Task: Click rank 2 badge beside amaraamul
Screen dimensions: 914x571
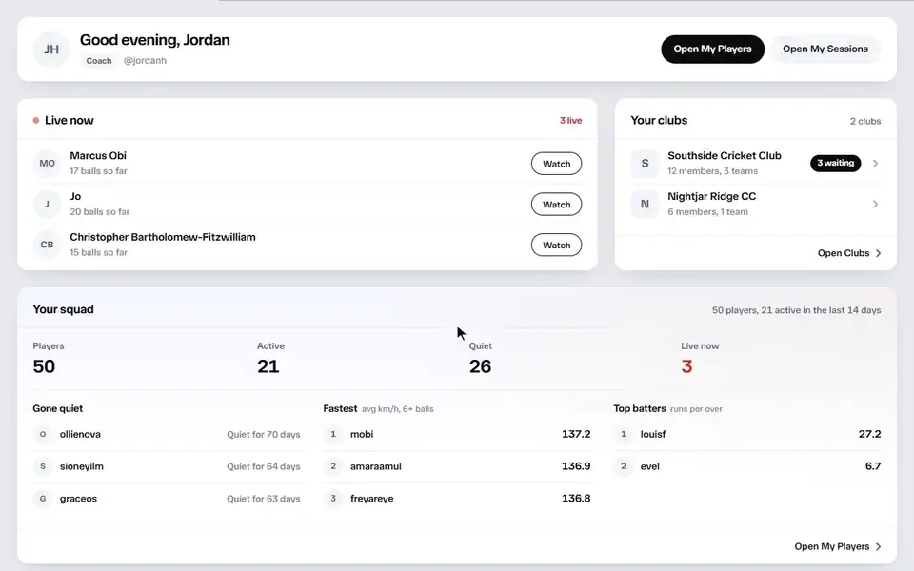Action: pyautogui.click(x=333, y=466)
